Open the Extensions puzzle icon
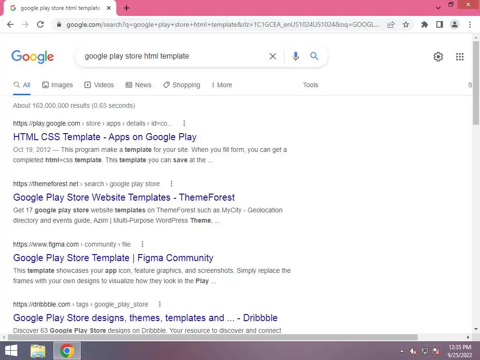Image resolution: width=480 pixels, height=360 pixels. pyautogui.click(x=424, y=24)
